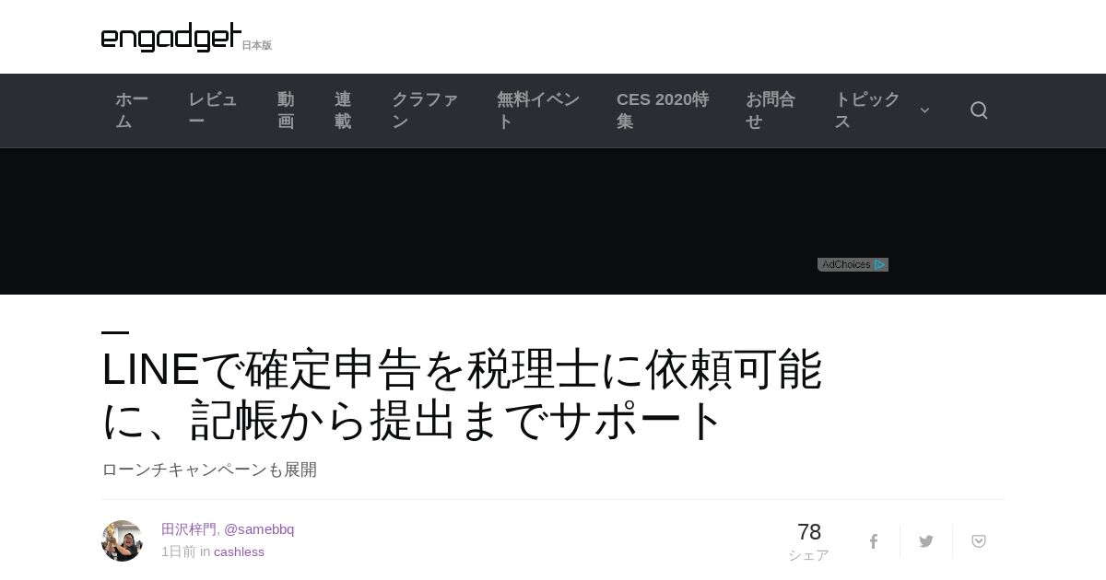The width and height of the screenshot is (1106, 580).
Task: Share article on Twitter icon
Action: click(926, 541)
